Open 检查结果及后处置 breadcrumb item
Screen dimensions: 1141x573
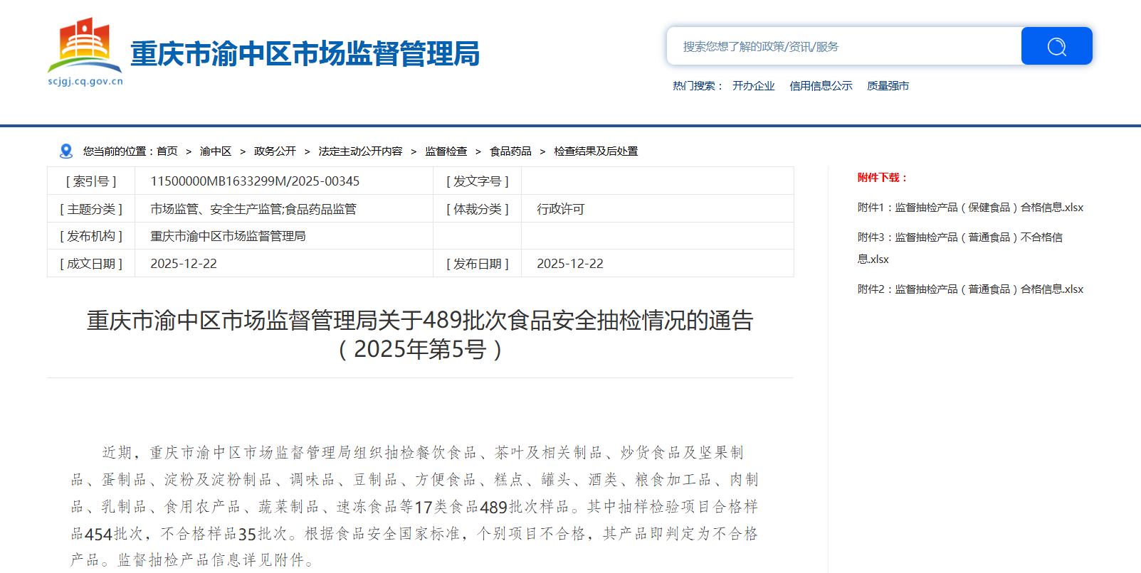(x=596, y=151)
